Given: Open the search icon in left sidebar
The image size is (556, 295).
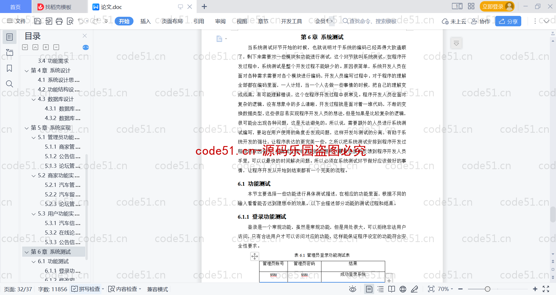Looking at the screenshot, I should point(10,84).
